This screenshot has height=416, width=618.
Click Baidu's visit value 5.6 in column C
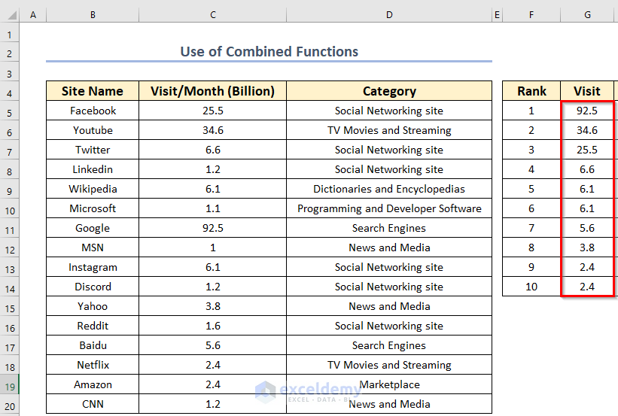213,345
